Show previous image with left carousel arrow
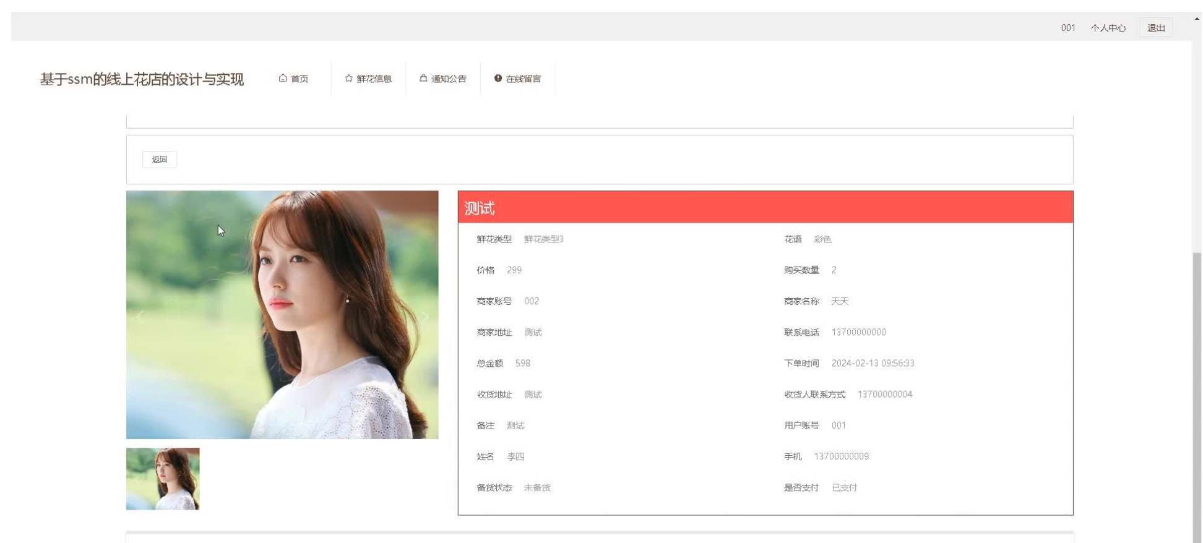 pos(140,317)
